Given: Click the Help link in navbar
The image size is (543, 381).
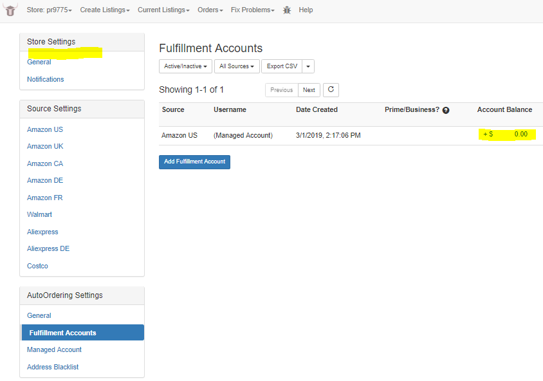Looking at the screenshot, I should (x=306, y=10).
